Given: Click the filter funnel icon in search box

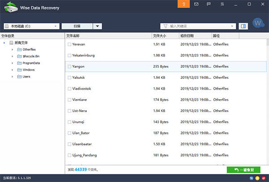Looking at the screenshot, I should click(x=165, y=26).
